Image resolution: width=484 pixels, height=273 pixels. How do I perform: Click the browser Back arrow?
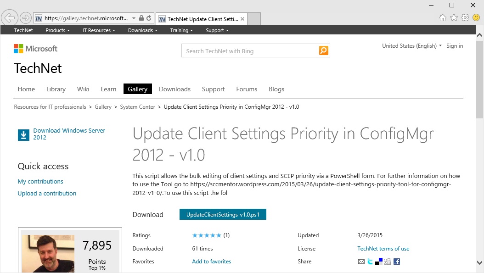click(x=9, y=18)
